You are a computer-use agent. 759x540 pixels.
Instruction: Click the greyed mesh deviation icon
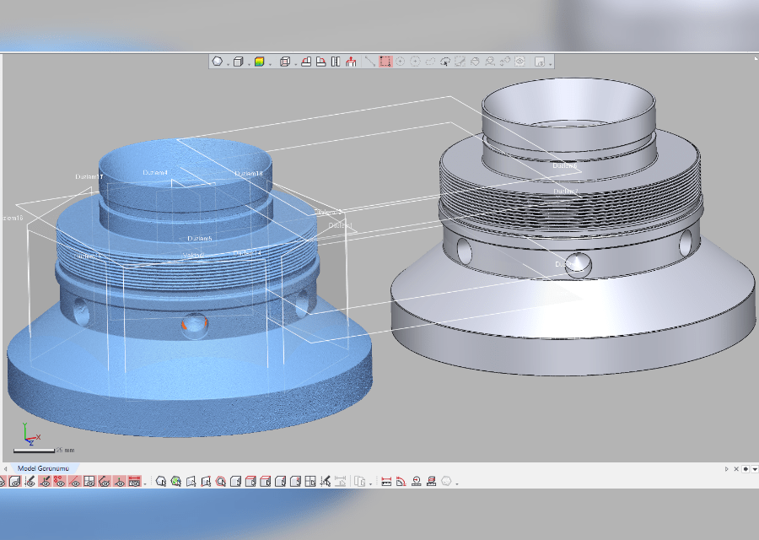(446, 482)
